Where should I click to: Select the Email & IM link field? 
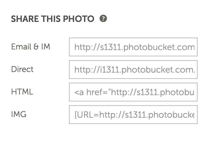[133, 47]
